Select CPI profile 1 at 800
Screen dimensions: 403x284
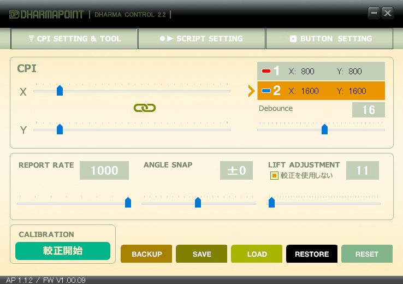click(x=321, y=71)
